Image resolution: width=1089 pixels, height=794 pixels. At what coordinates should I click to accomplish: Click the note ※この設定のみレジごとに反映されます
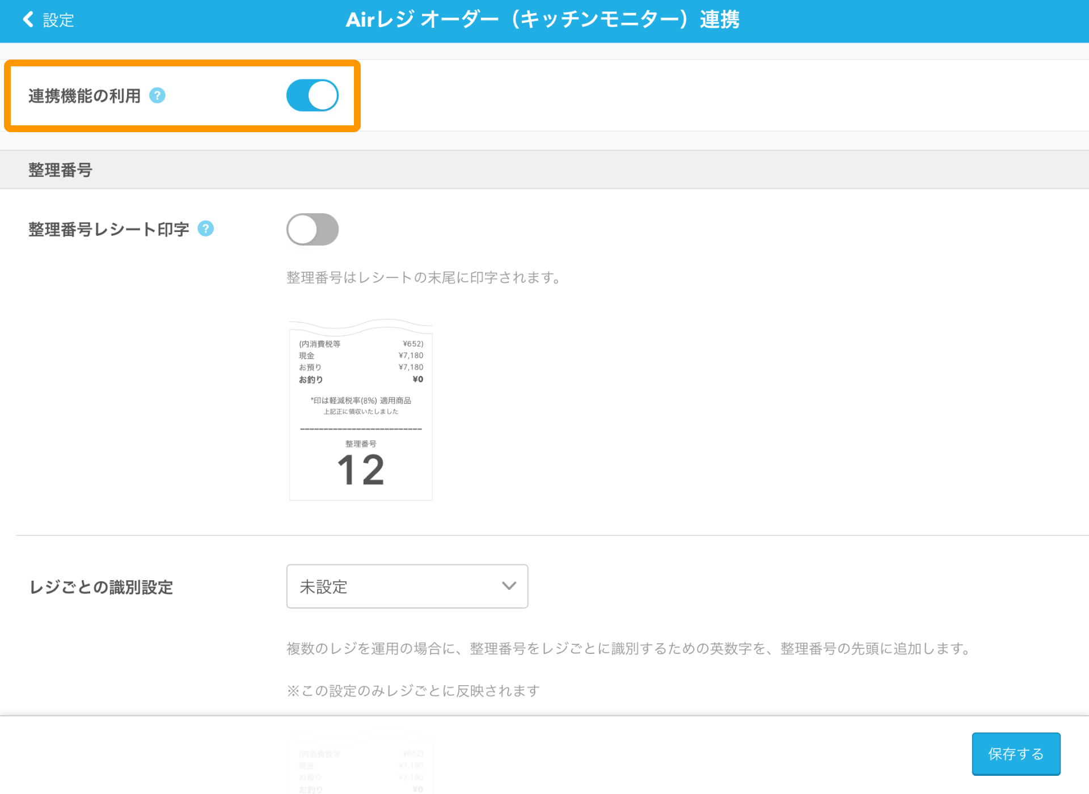[x=413, y=691]
